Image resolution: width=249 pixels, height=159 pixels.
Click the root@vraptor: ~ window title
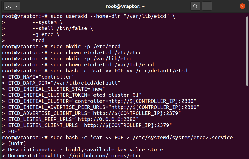click(125, 6)
